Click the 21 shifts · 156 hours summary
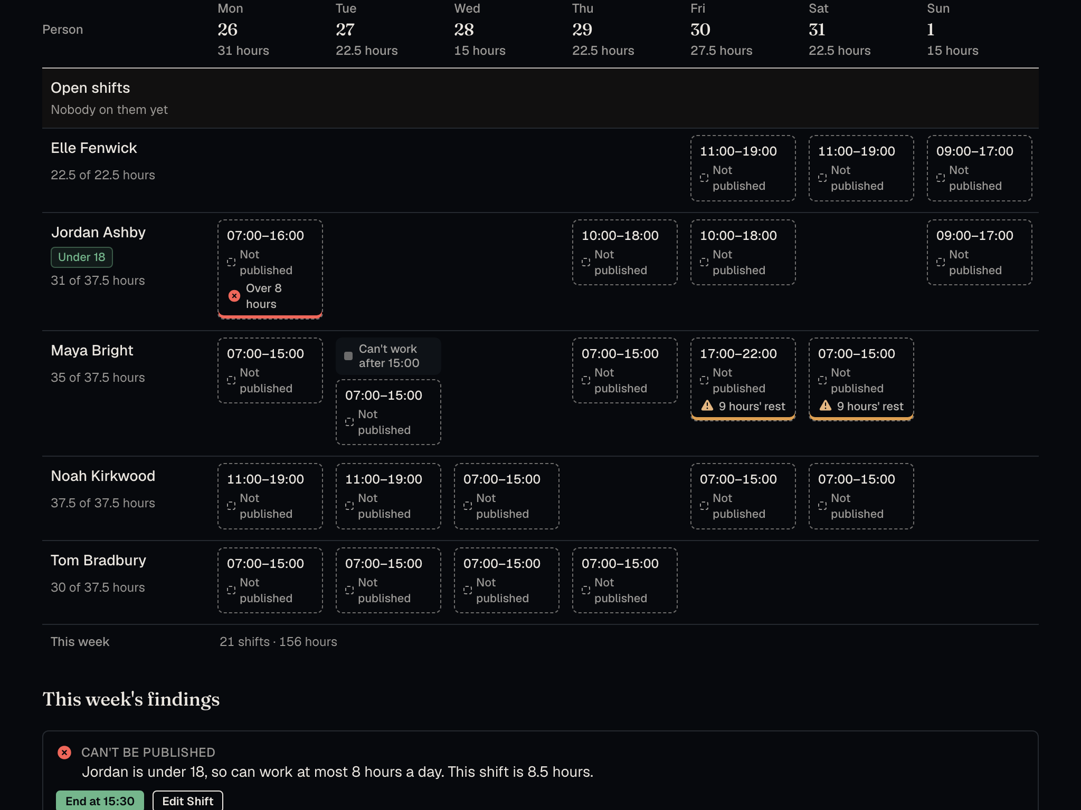This screenshot has height=810, width=1081. pos(278,642)
